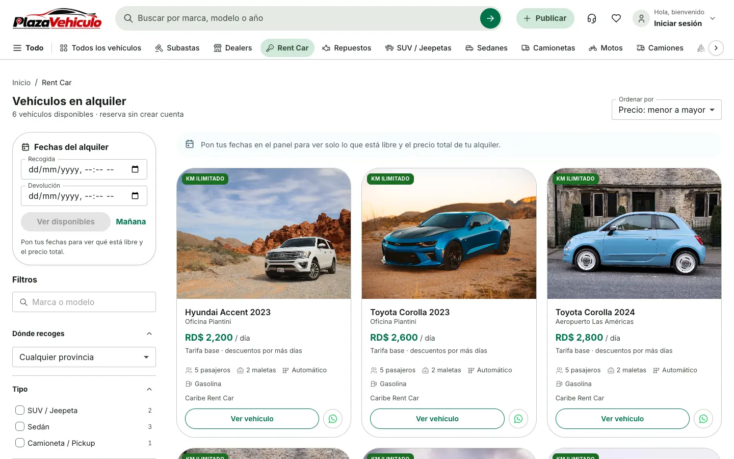The height and width of the screenshot is (459, 734).
Task: Click the Mañana shortcut link
Action: (131, 222)
